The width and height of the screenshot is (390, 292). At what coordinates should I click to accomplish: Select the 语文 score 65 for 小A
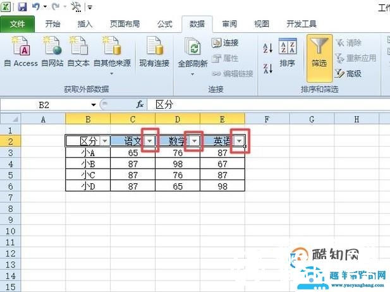[x=133, y=153]
